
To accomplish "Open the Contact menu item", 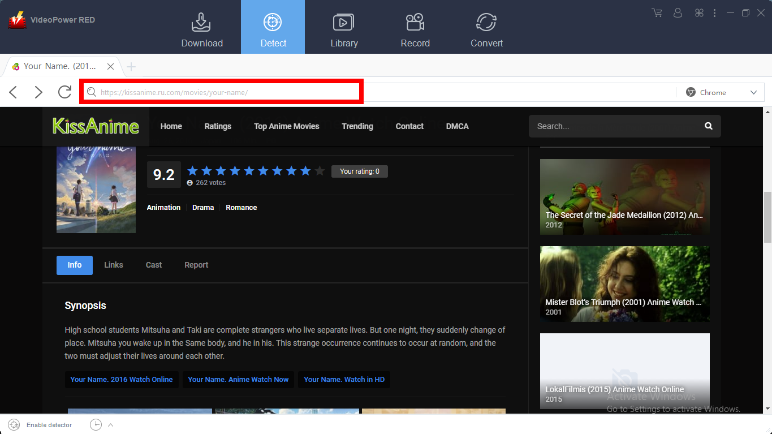I will pyautogui.click(x=409, y=126).
